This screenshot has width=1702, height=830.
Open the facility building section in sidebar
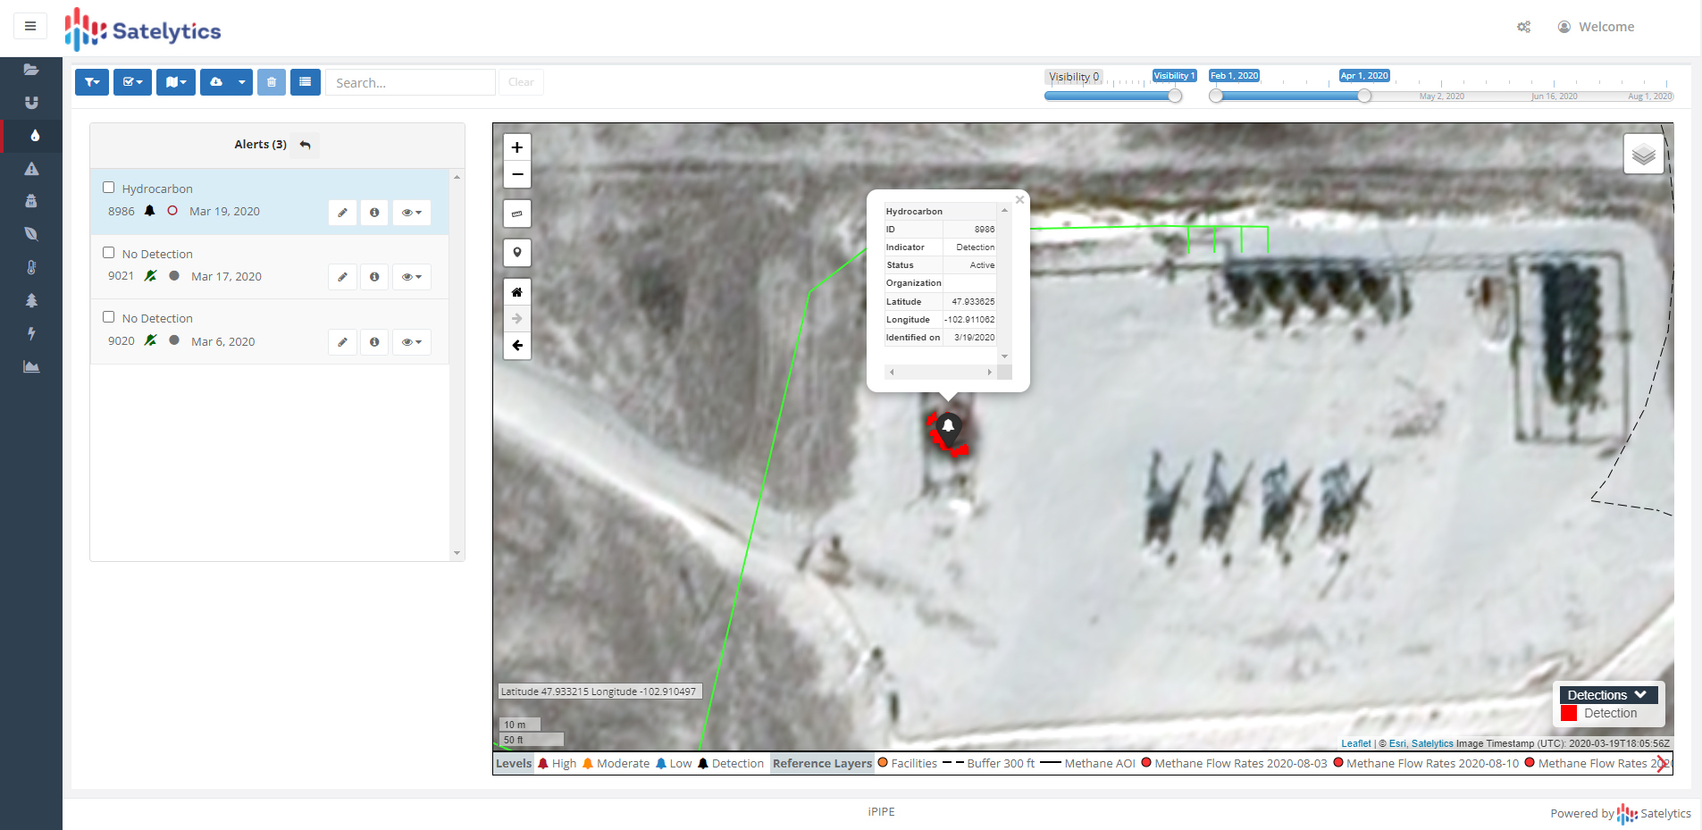[x=31, y=201]
